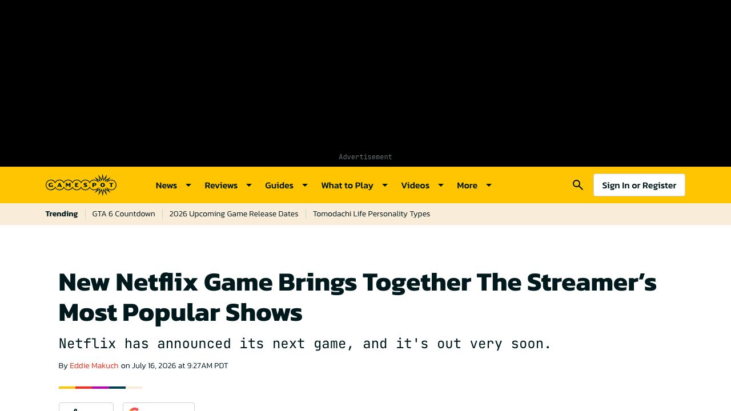Open the Reviews menu
The image size is (731, 411).
[221, 185]
